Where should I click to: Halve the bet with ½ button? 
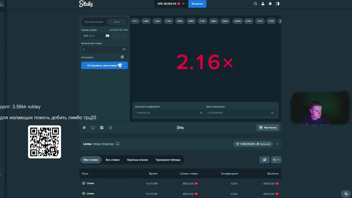[x=115, y=36]
